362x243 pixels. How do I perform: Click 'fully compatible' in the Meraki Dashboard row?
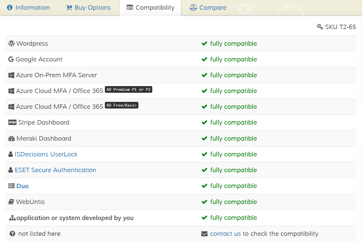(x=234, y=138)
